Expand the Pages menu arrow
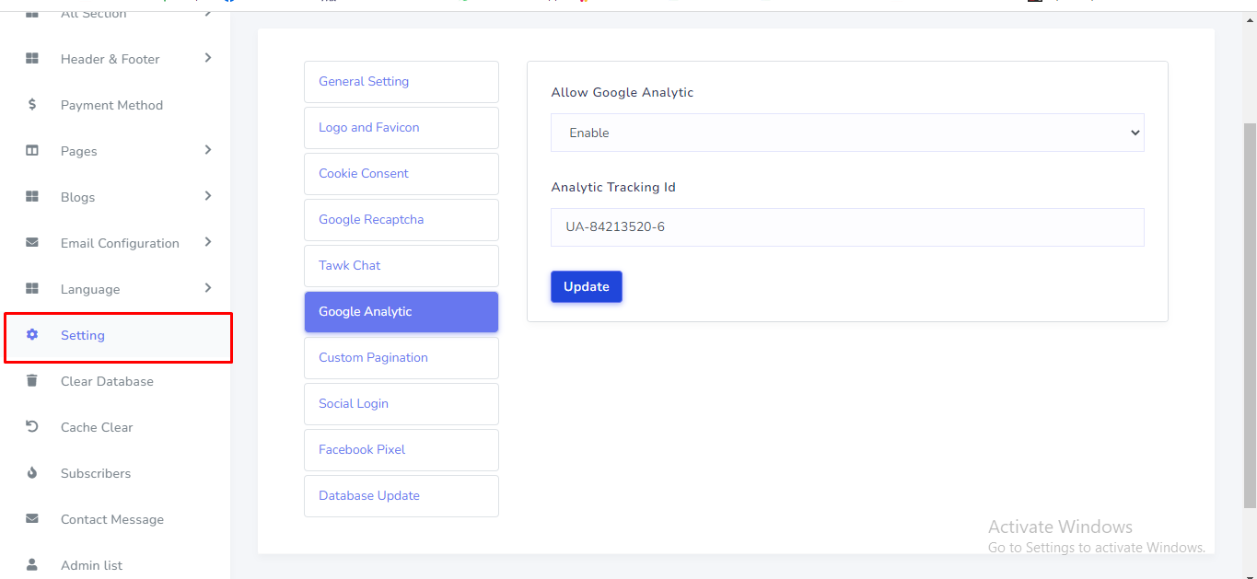Image resolution: width=1257 pixels, height=579 pixels. (208, 150)
